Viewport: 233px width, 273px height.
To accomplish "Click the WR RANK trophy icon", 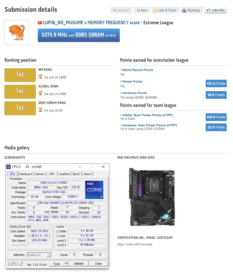I will click(x=41, y=77).
